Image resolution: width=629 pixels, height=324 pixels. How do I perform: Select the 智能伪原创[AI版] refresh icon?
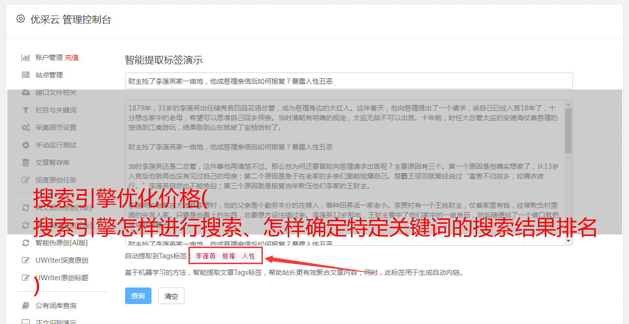click(26, 243)
